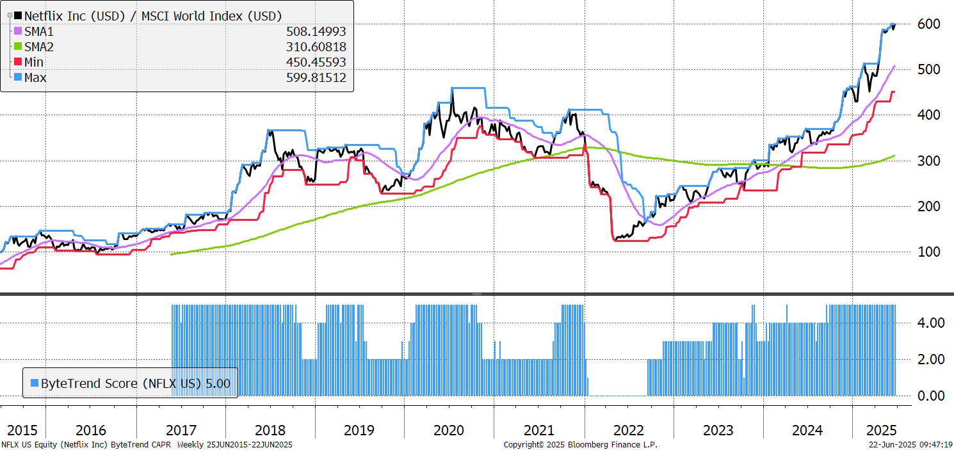Click the blue Max color swatch
This screenshot has width=954, height=450.
coord(18,77)
